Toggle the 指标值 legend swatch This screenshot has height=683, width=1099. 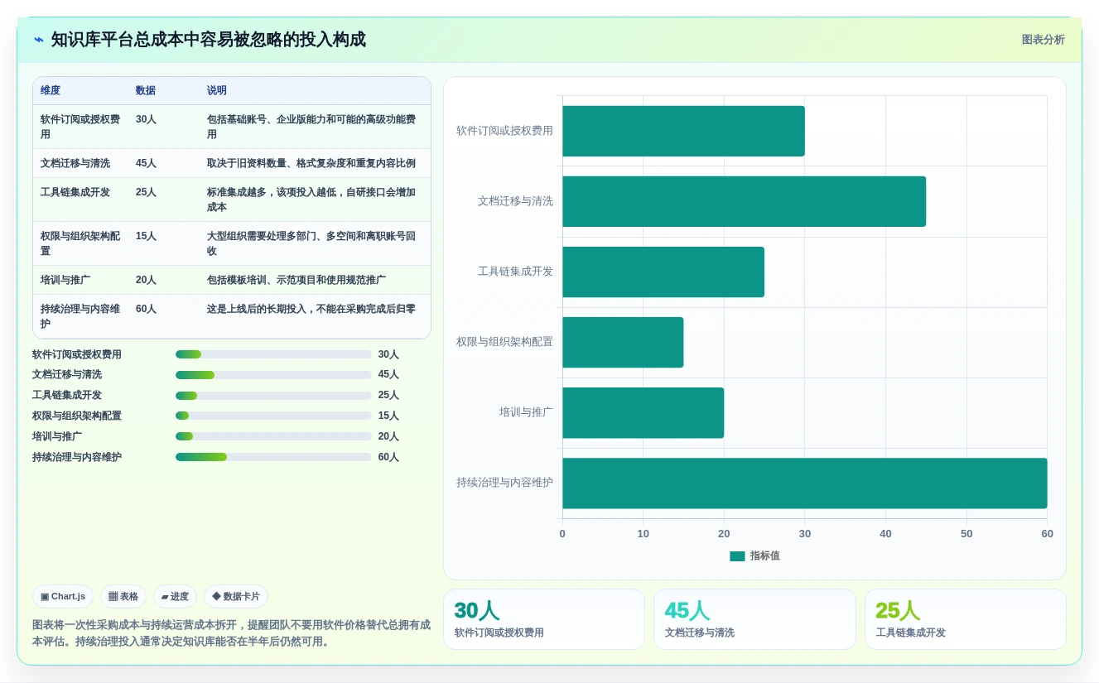pos(737,556)
